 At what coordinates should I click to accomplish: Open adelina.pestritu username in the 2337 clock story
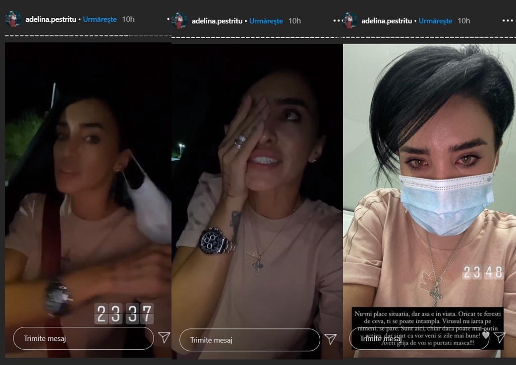click(51, 19)
